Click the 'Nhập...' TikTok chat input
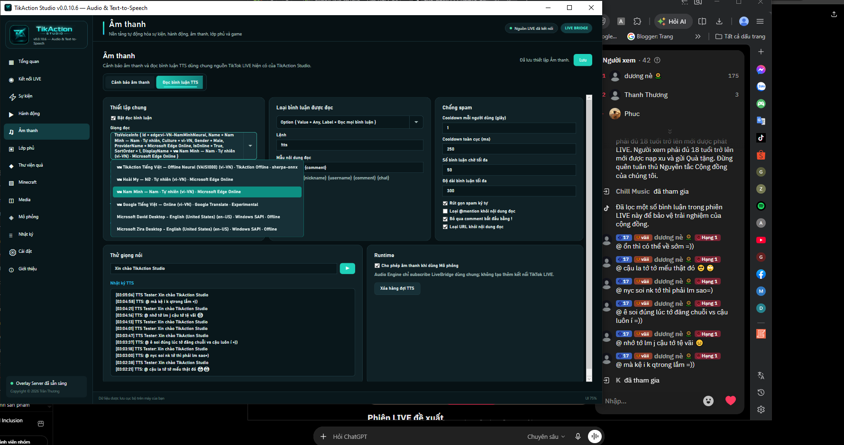The width and height of the screenshot is (844, 445). click(650, 401)
